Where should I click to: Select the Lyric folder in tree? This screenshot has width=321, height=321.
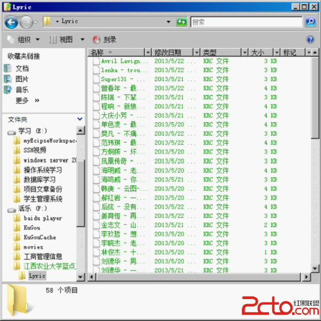[32, 276]
